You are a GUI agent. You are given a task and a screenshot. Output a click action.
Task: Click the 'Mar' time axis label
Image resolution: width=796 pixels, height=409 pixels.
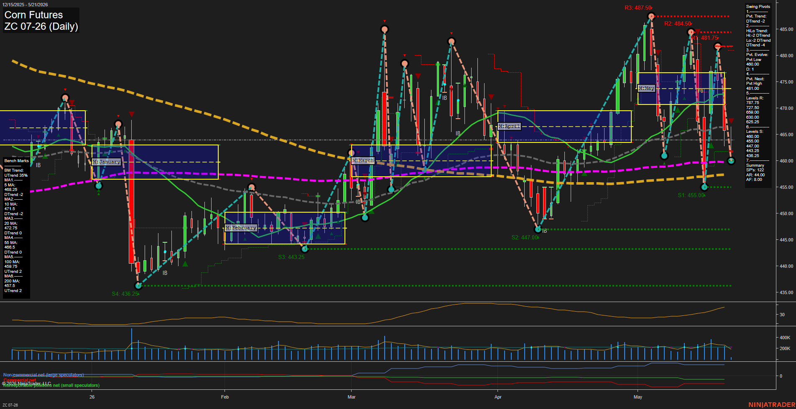pyautogui.click(x=352, y=397)
